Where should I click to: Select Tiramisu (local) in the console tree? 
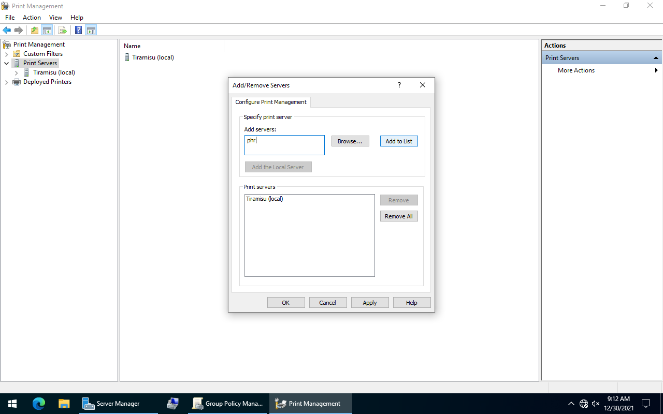pos(54,72)
